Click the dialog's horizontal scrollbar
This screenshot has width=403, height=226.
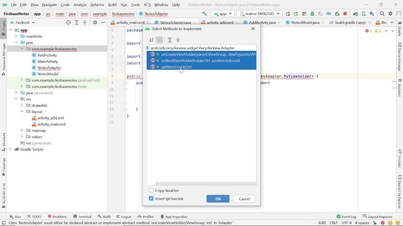pyautogui.click(x=206, y=183)
